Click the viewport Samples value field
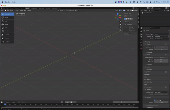Screen dimensions: 170x110 [161, 49]
